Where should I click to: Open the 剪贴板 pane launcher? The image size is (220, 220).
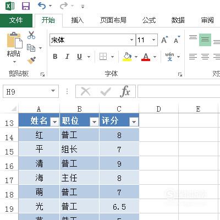[x=42, y=74]
